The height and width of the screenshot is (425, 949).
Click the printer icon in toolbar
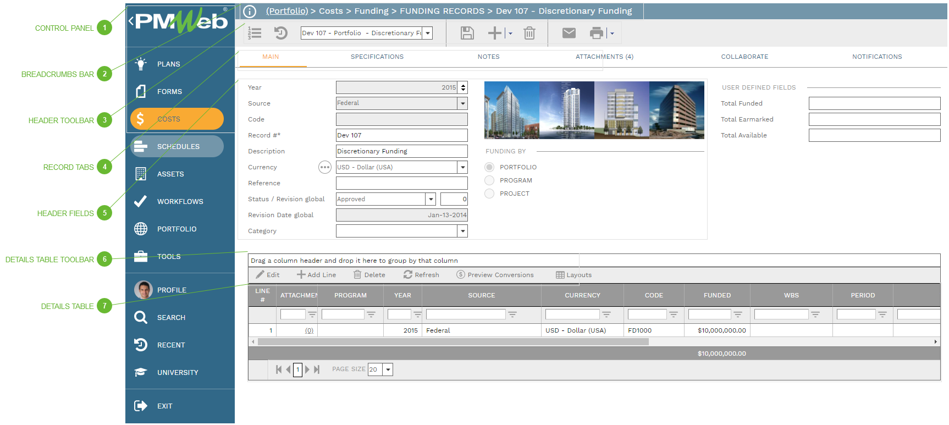tap(596, 34)
